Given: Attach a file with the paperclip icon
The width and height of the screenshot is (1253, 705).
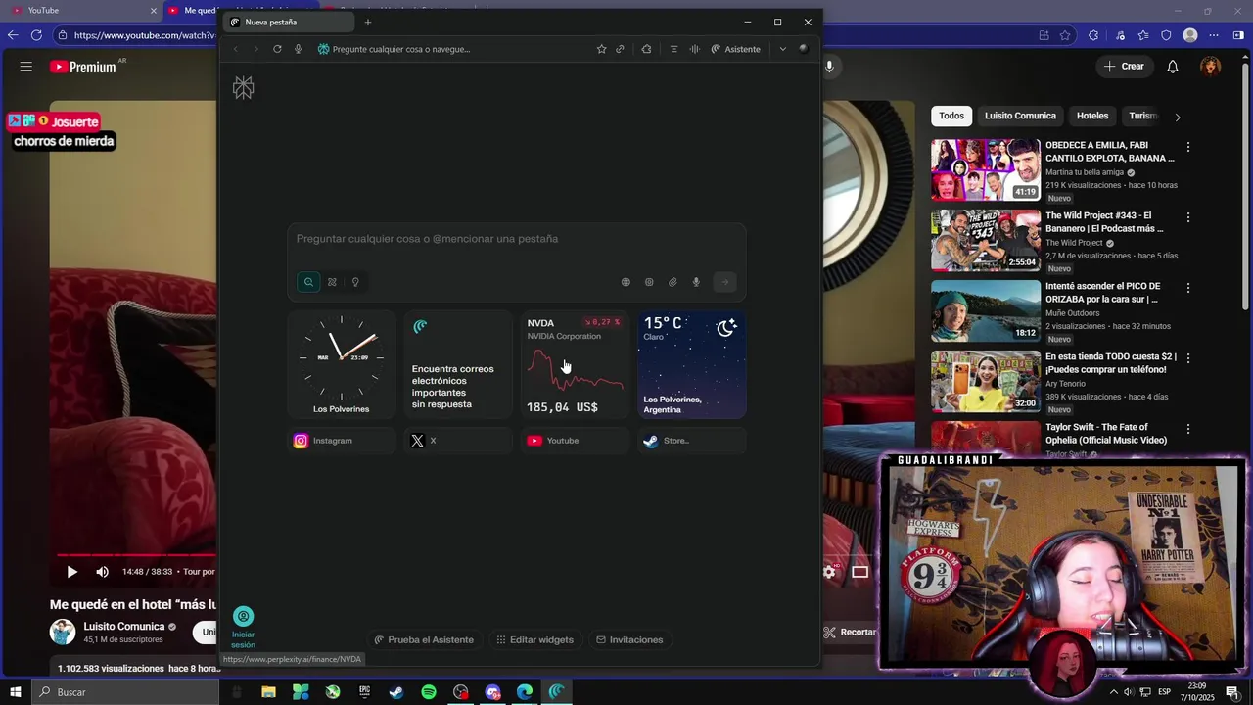Looking at the screenshot, I should click(673, 282).
